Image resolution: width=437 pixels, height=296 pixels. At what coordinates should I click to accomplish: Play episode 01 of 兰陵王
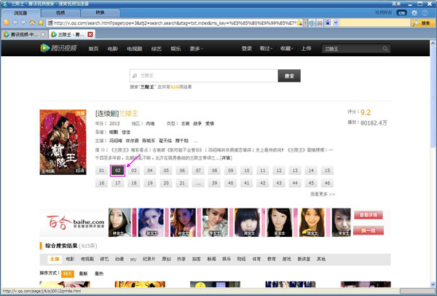click(x=101, y=171)
